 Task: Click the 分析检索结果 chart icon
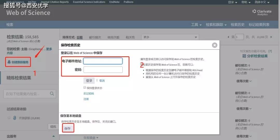(244, 56)
